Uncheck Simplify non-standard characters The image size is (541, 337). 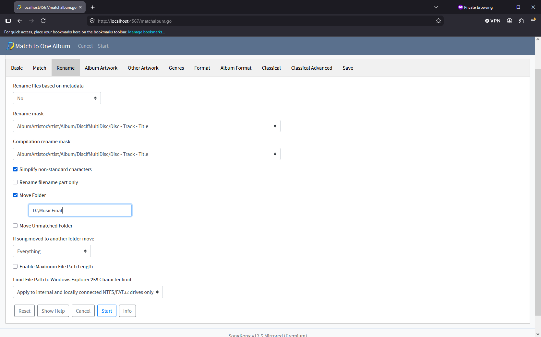[15, 169]
